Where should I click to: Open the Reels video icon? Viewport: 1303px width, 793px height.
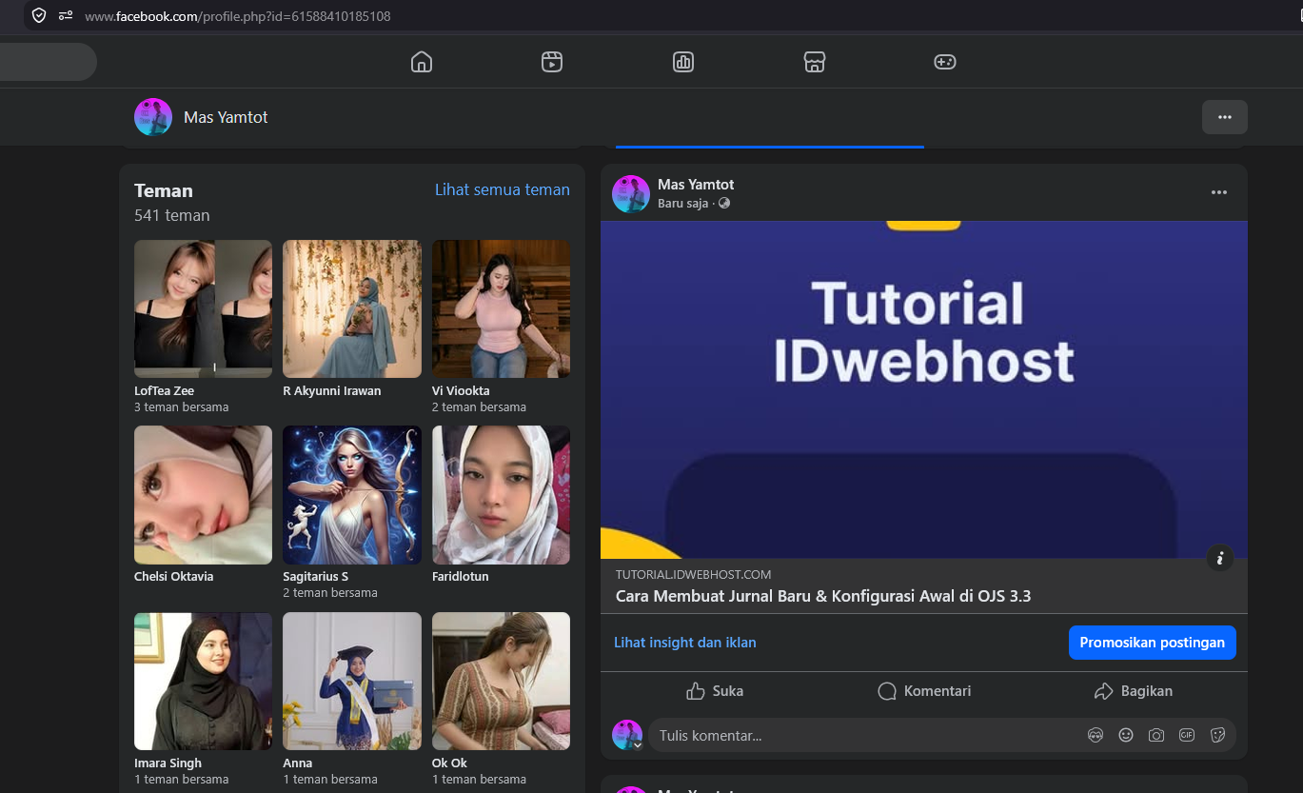coord(552,62)
